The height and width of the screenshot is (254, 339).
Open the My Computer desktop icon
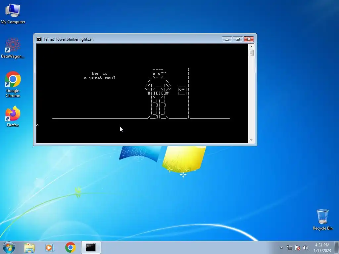click(13, 14)
